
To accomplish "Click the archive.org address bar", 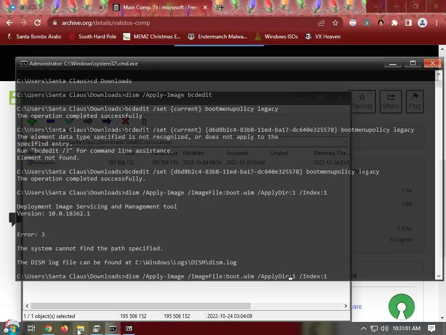I will click(x=182, y=23).
